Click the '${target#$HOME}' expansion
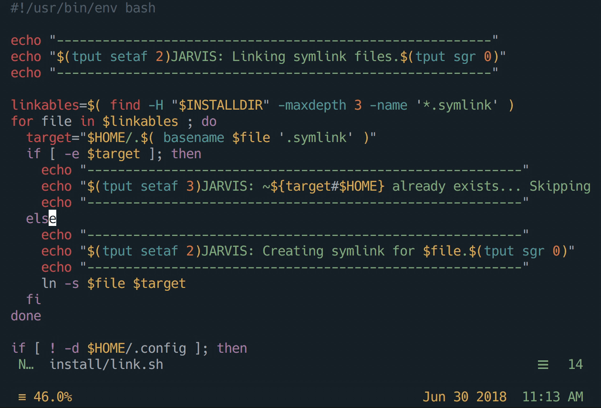This screenshot has height=408, width=601. 327,186
